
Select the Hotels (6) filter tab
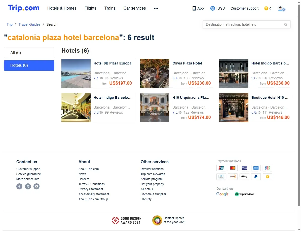(29, 65)
